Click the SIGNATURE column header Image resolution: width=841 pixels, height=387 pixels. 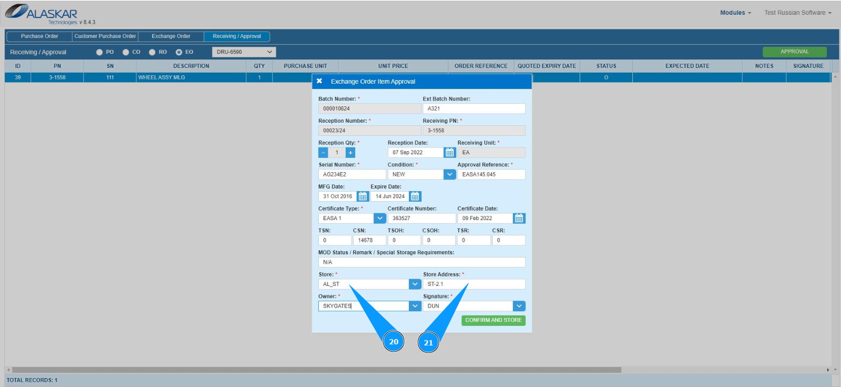click(x=808, y=66)
